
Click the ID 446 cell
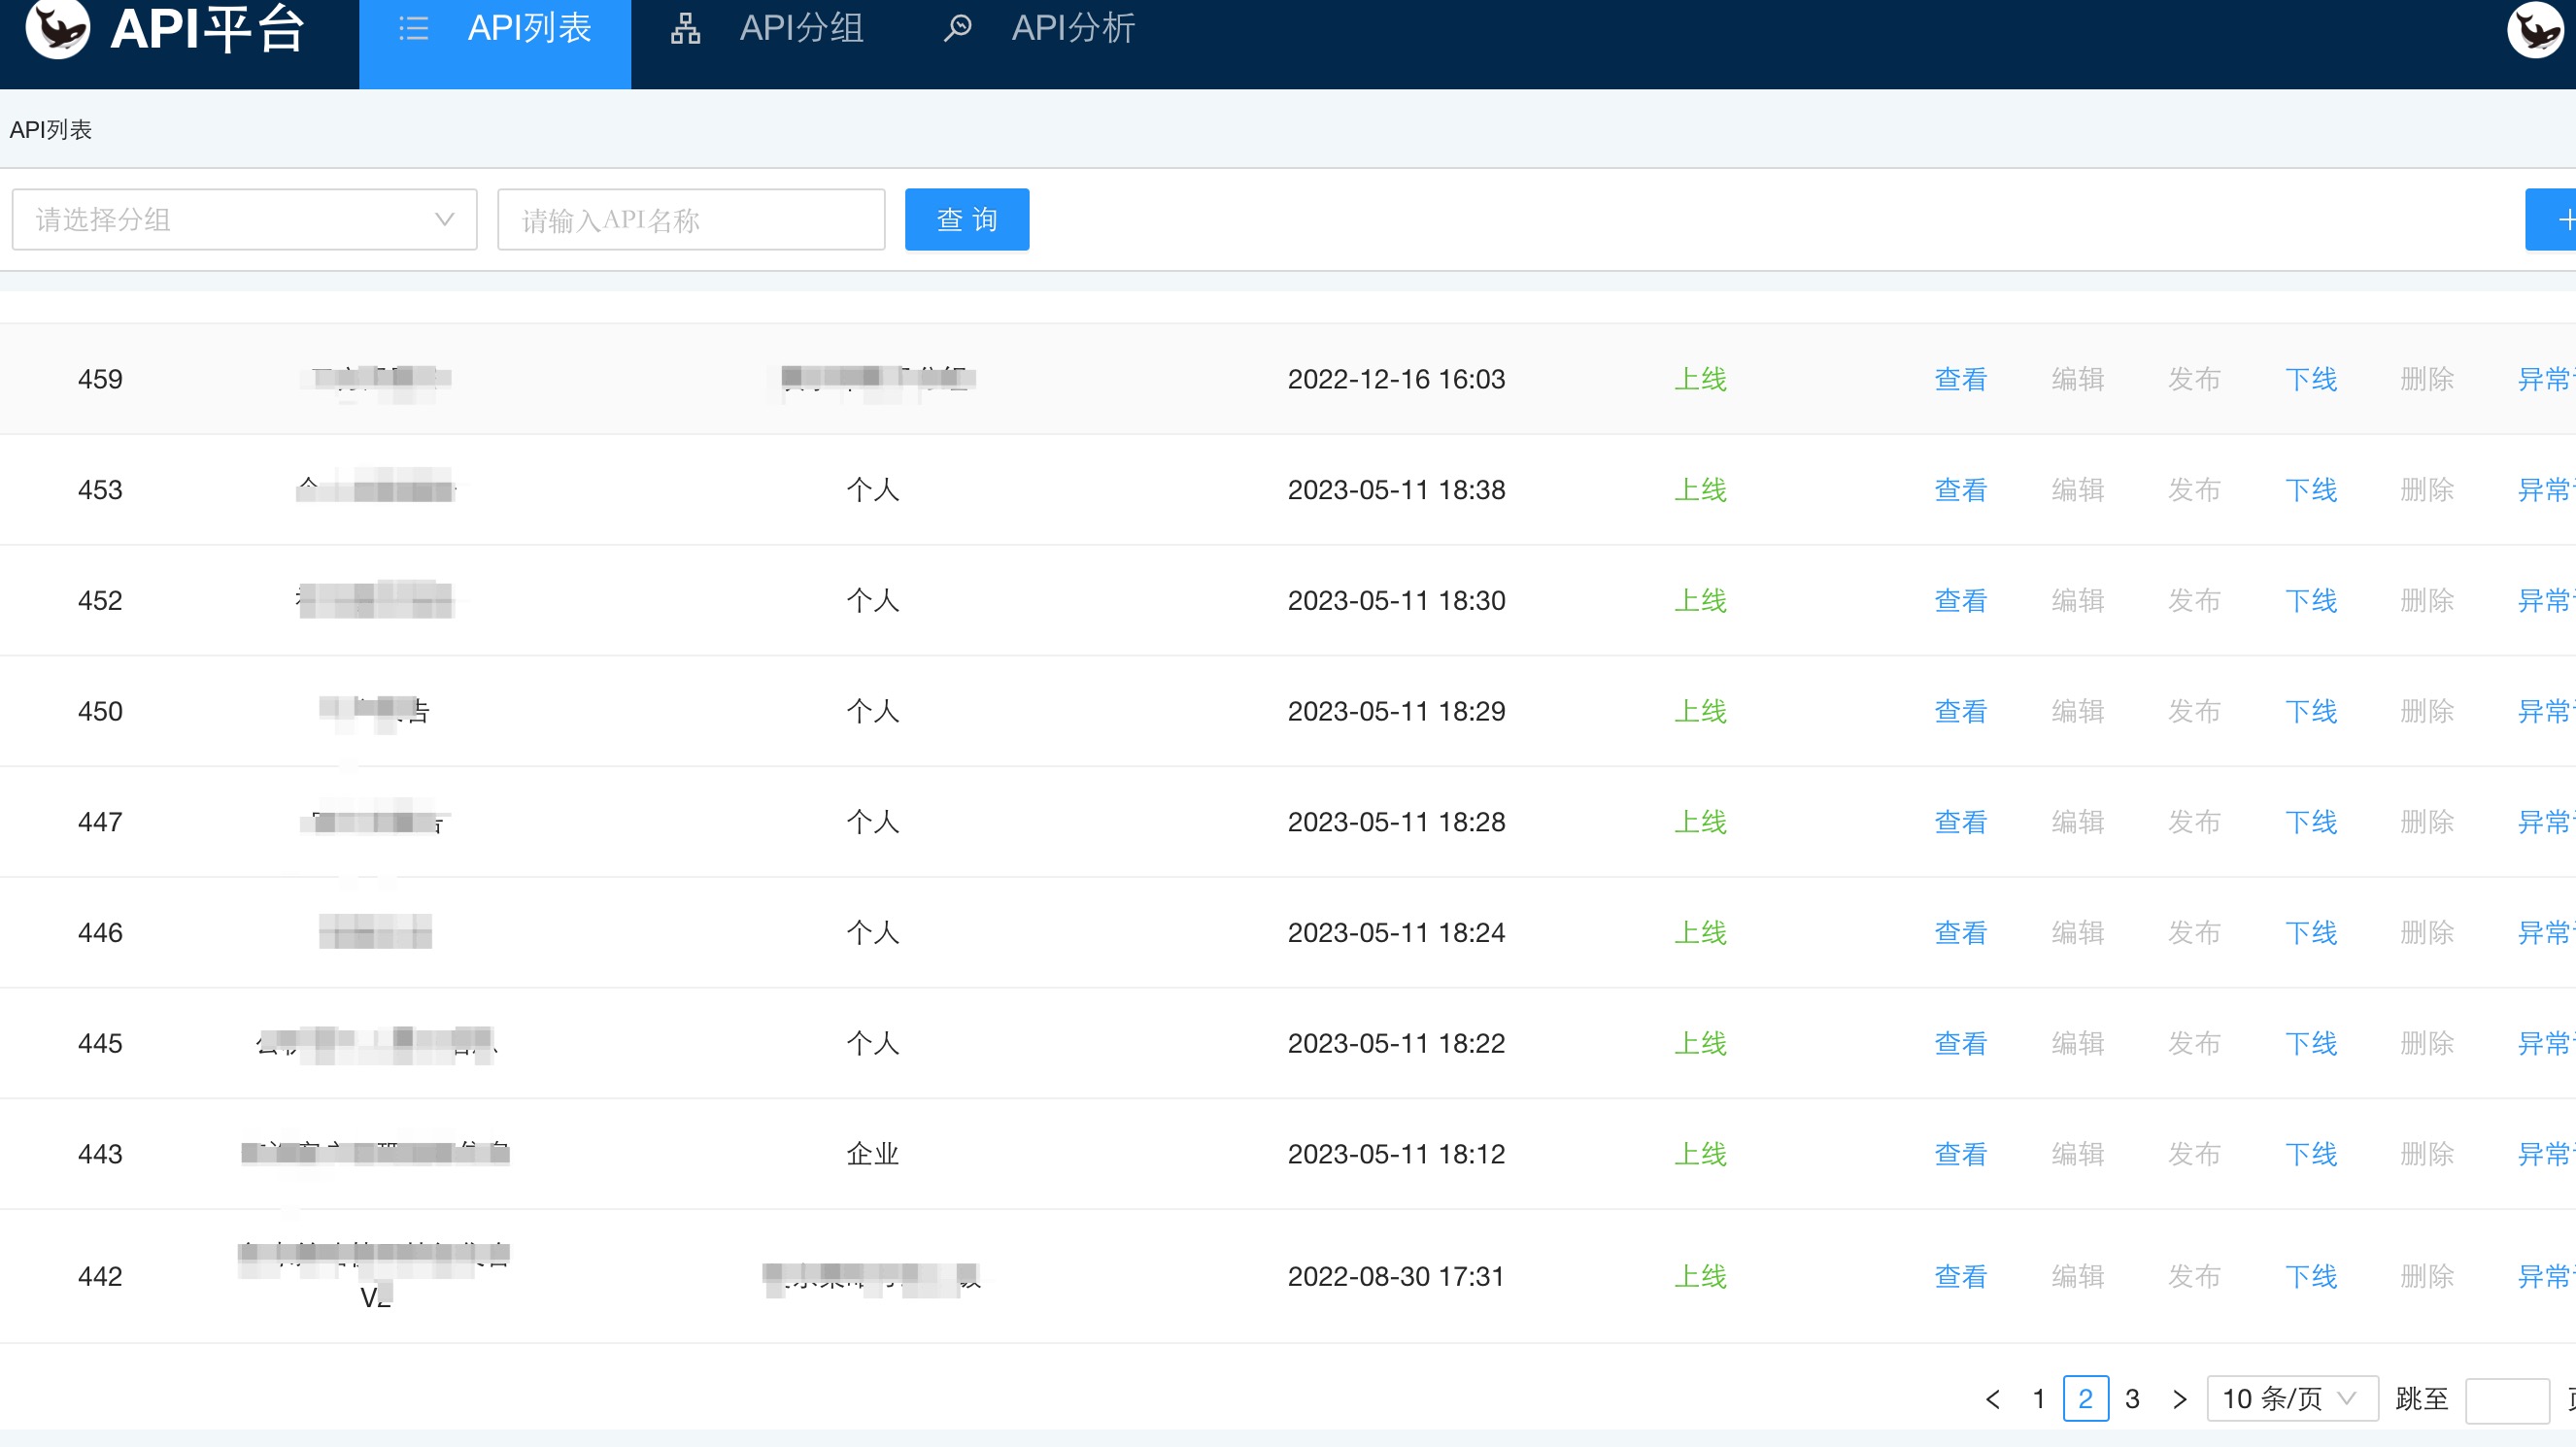coord(100,932)
